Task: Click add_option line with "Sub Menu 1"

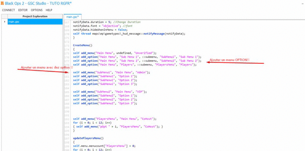Action: 137,57
